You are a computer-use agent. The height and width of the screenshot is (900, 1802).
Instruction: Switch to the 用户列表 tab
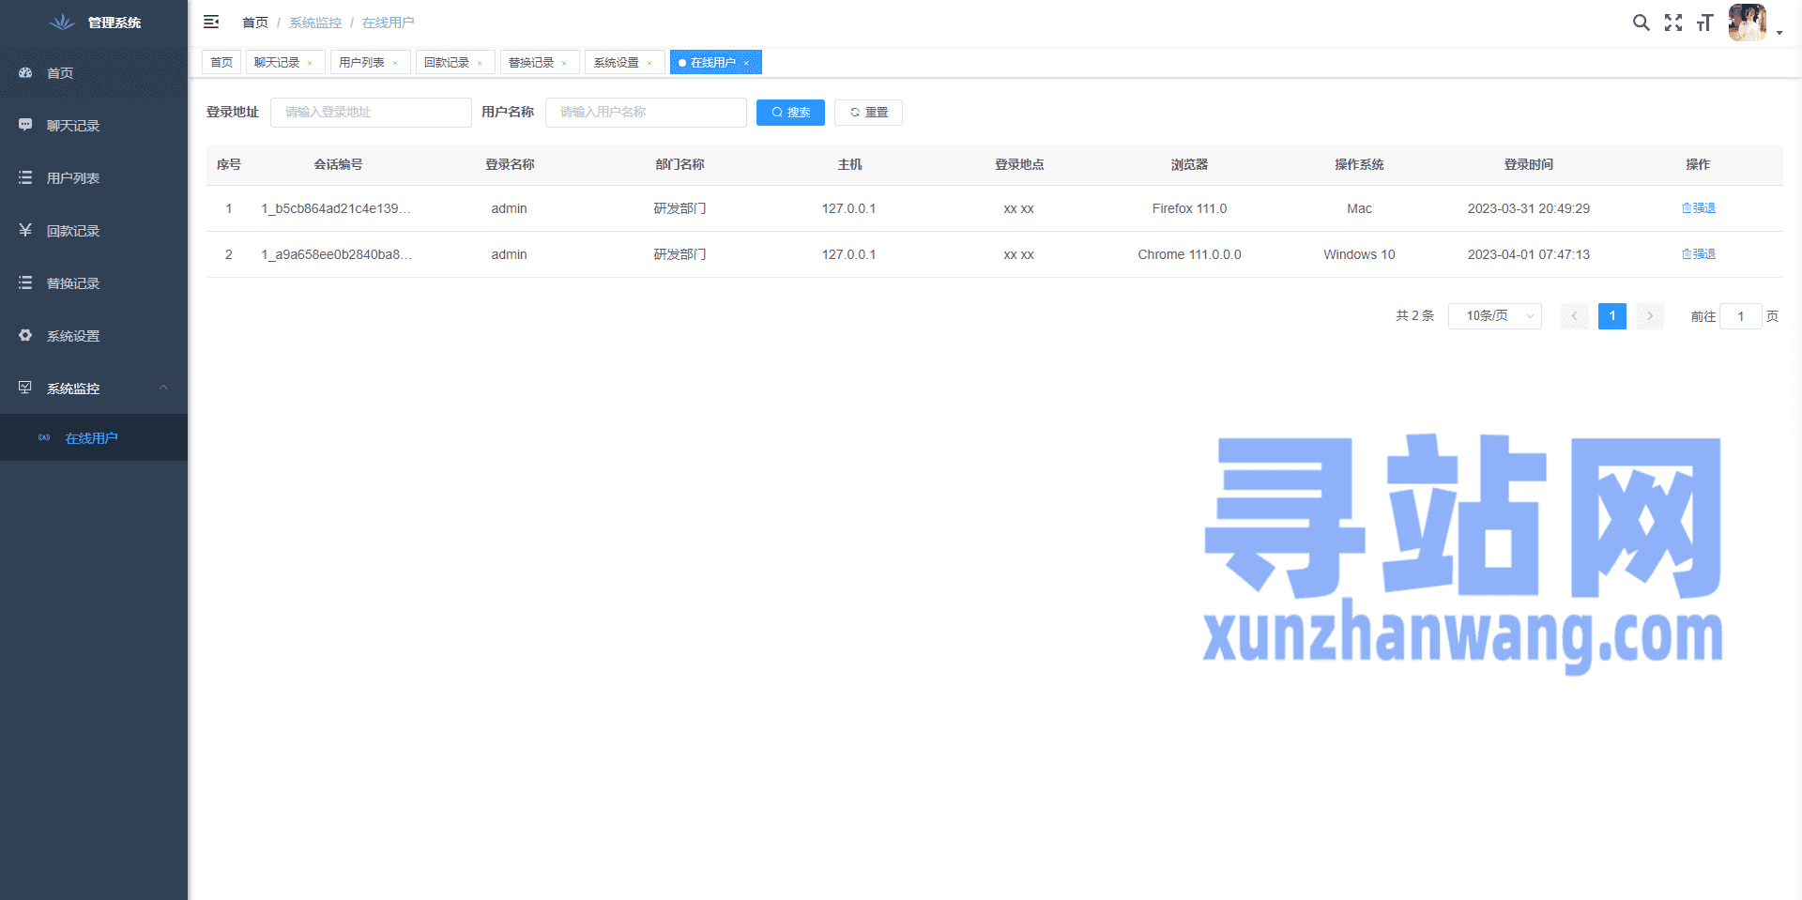pos(361,63)
